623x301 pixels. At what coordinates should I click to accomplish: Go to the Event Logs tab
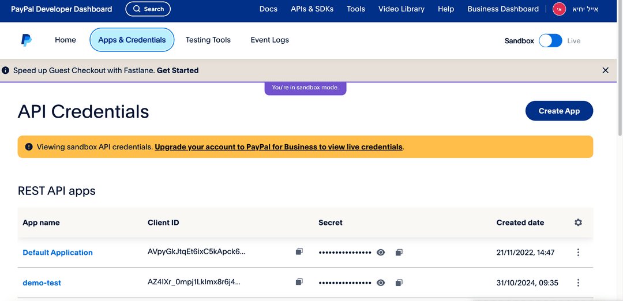pyautogui.click(x=269, y=40)
